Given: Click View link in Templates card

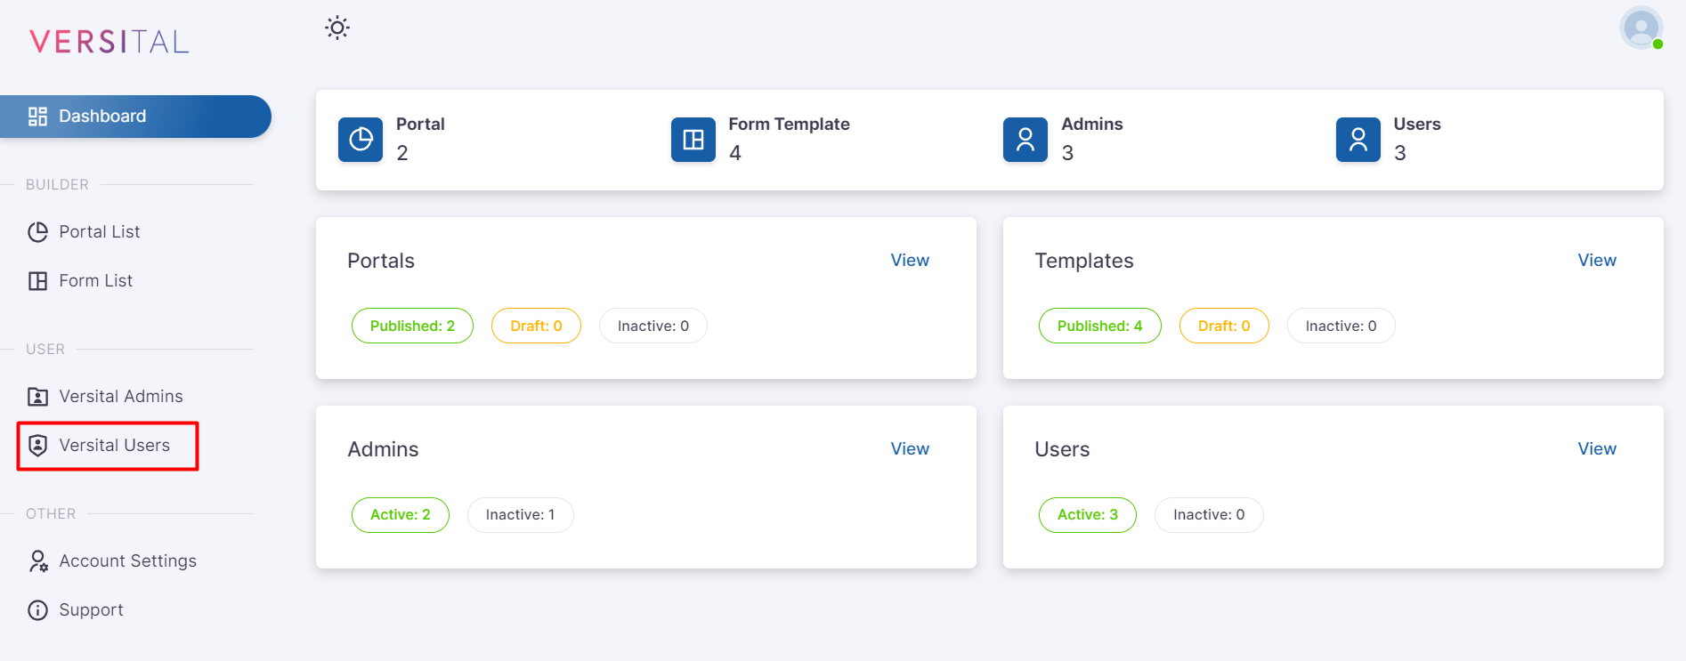Looking at the screenshot, I should click(1597, 261).
